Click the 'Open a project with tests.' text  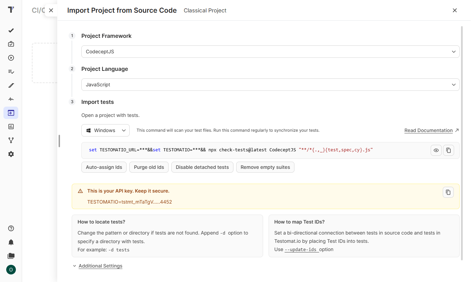110,115
